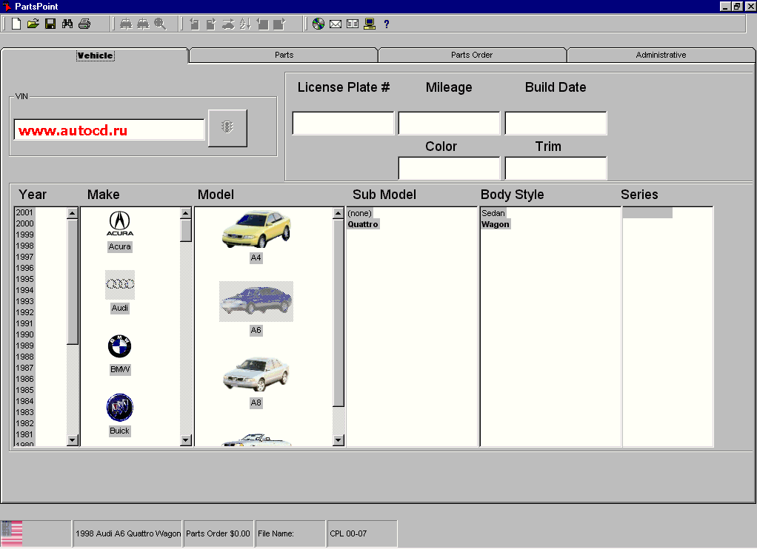Select year "1998" in Year list
This screenshot has height=549, width=757.
click(24, 246)
